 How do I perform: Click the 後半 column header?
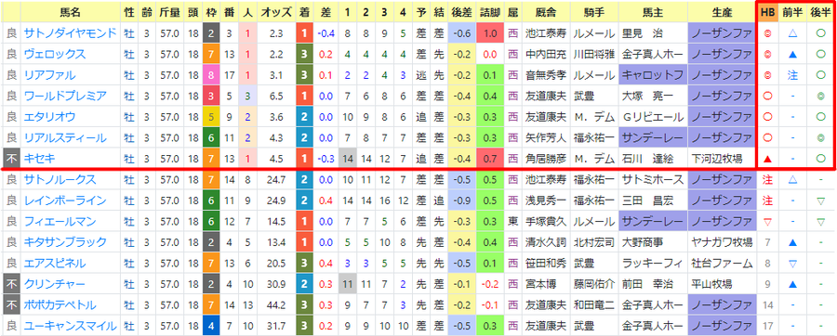pyautogui.click(x=820, y=12)
